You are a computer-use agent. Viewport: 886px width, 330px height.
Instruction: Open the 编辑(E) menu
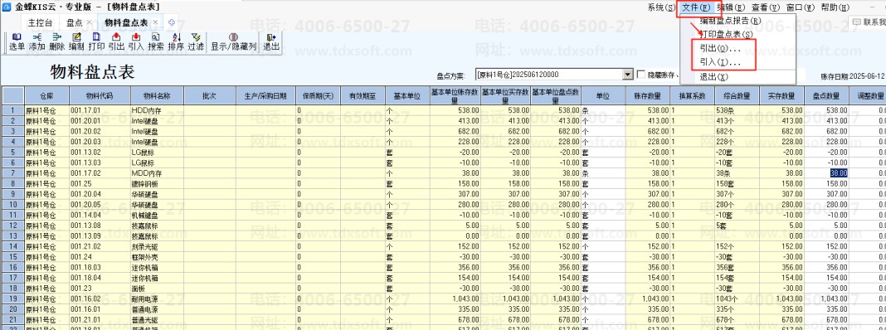(x=731, y=7)
